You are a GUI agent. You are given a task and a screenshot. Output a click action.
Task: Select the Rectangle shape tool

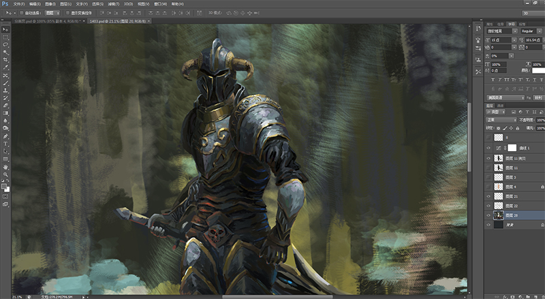5,159
